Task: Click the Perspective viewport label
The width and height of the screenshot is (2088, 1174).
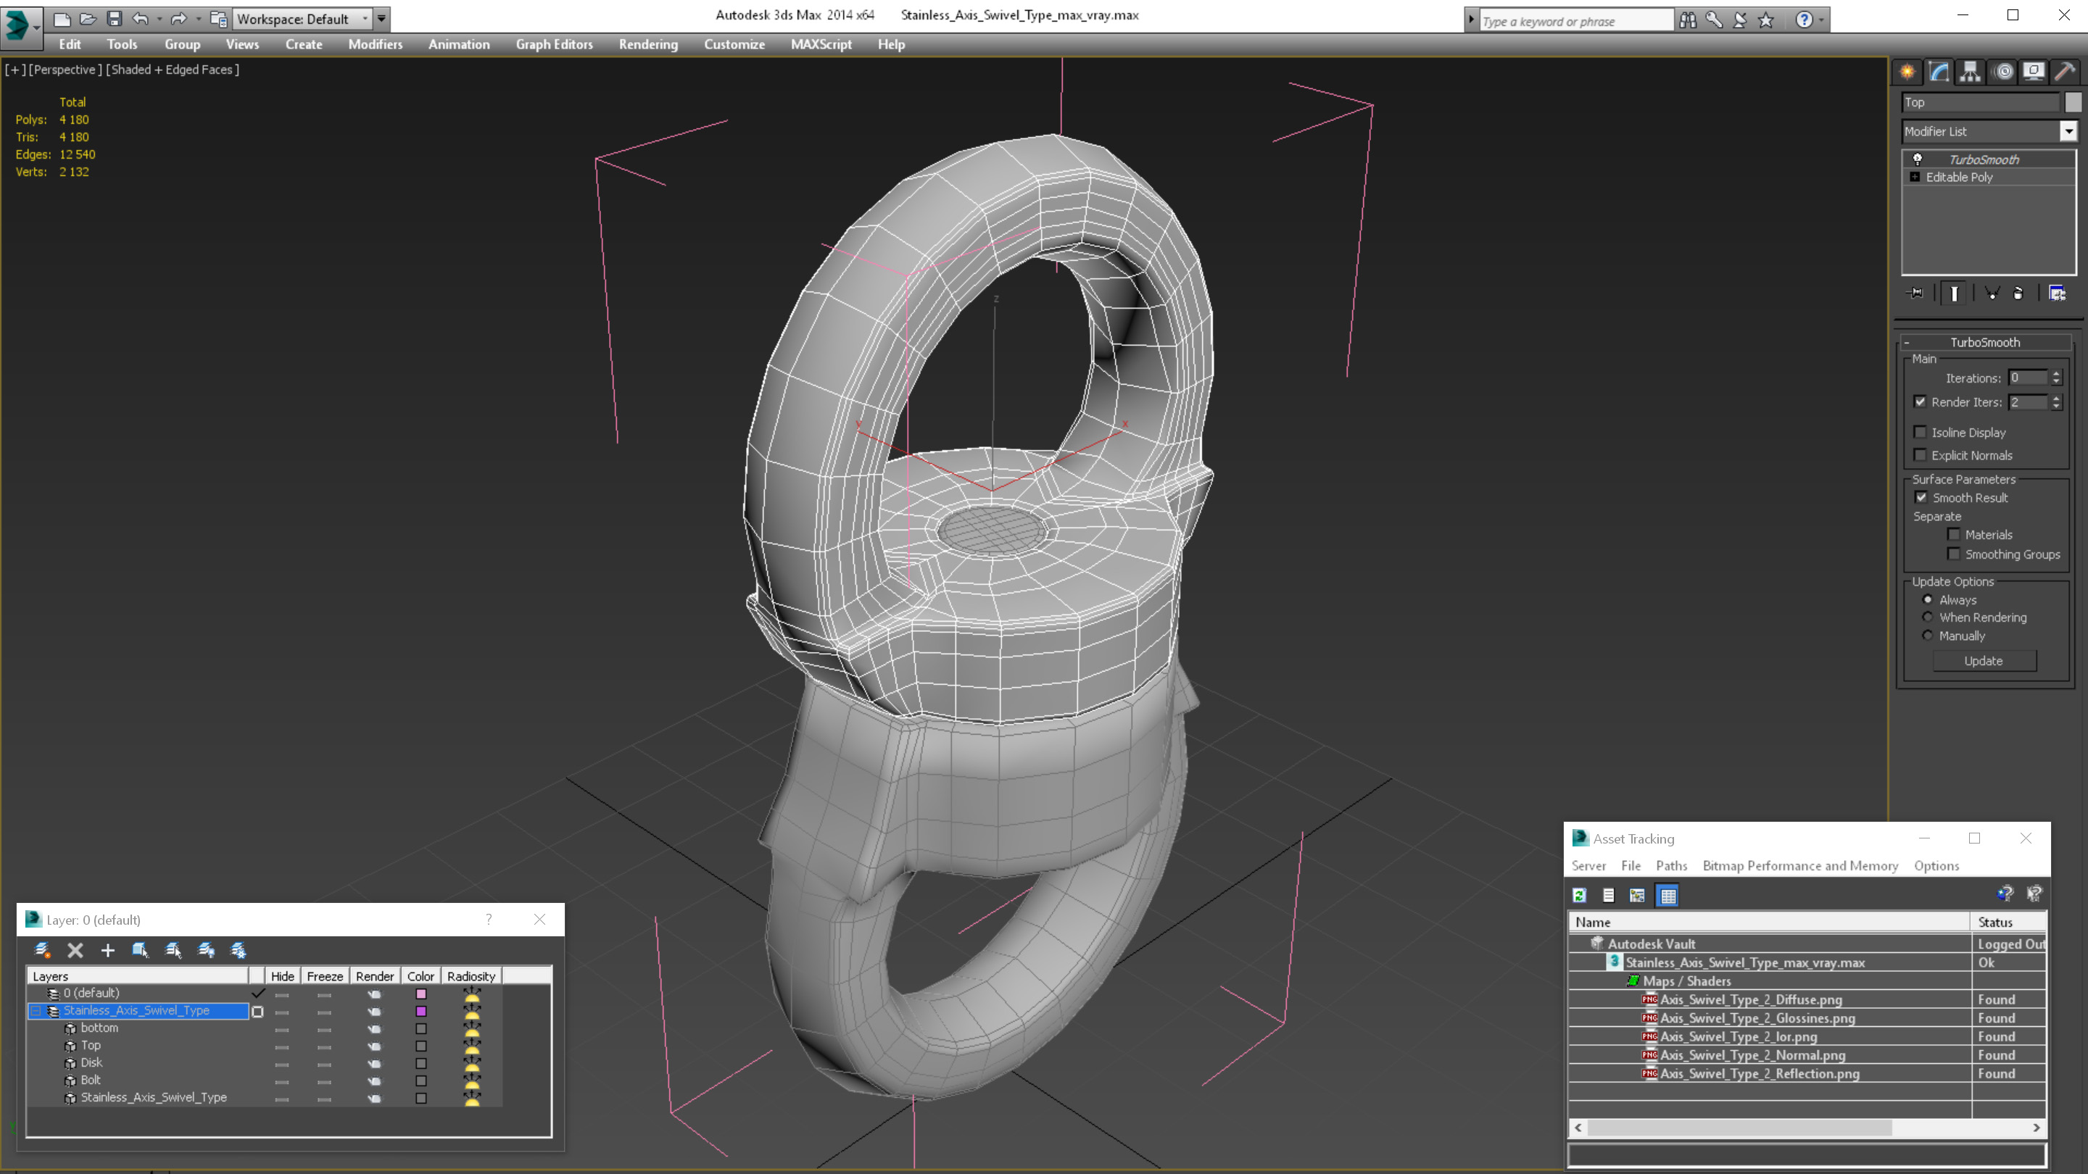Action: 65,70
